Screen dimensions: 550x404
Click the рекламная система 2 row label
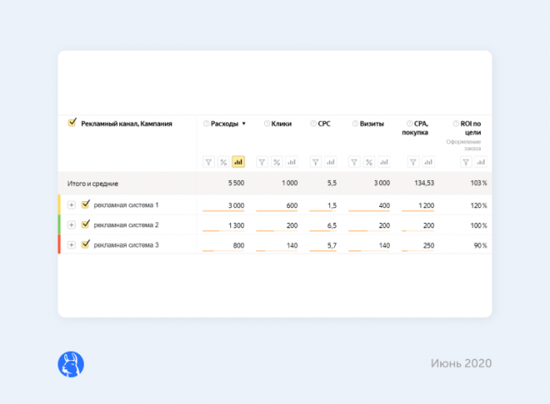(126, 225)
